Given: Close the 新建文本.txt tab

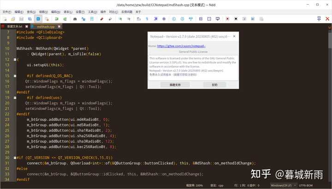Looking at the screenshot, I should tap(26, 26).
